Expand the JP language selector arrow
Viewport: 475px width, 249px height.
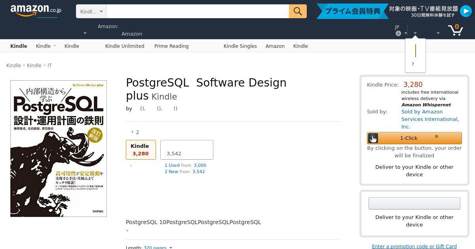406,34
